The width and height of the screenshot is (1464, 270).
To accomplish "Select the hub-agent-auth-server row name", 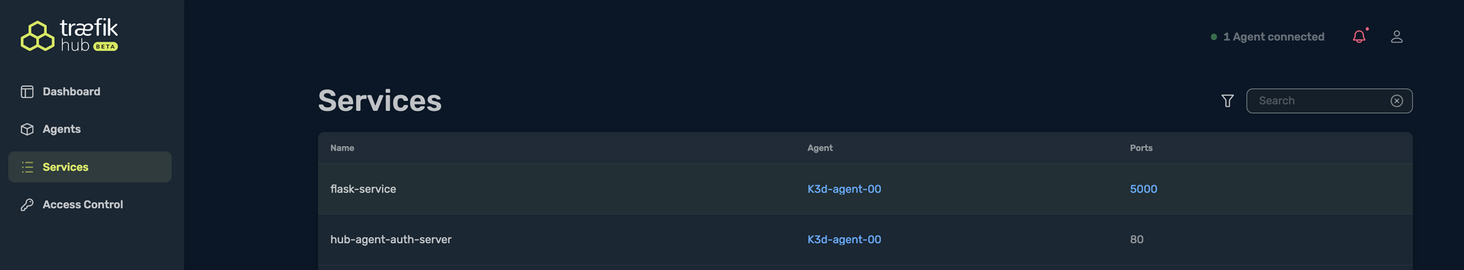I will pos(391,239).
